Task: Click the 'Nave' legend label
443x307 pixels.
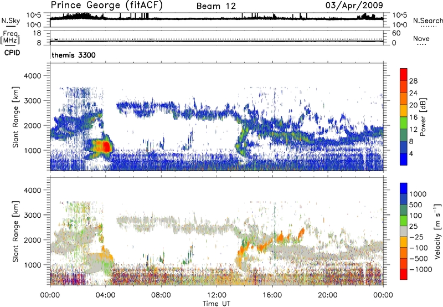Action: (421, 38)
